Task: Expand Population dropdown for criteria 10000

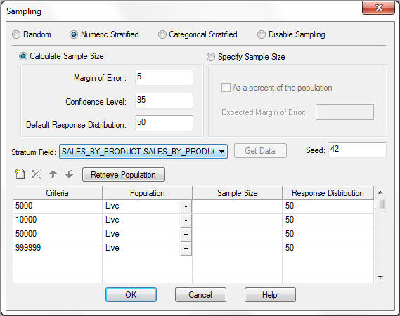Action: (186, 220)
